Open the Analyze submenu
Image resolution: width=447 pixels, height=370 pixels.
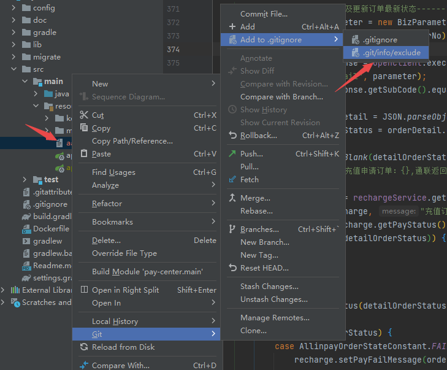147,185
